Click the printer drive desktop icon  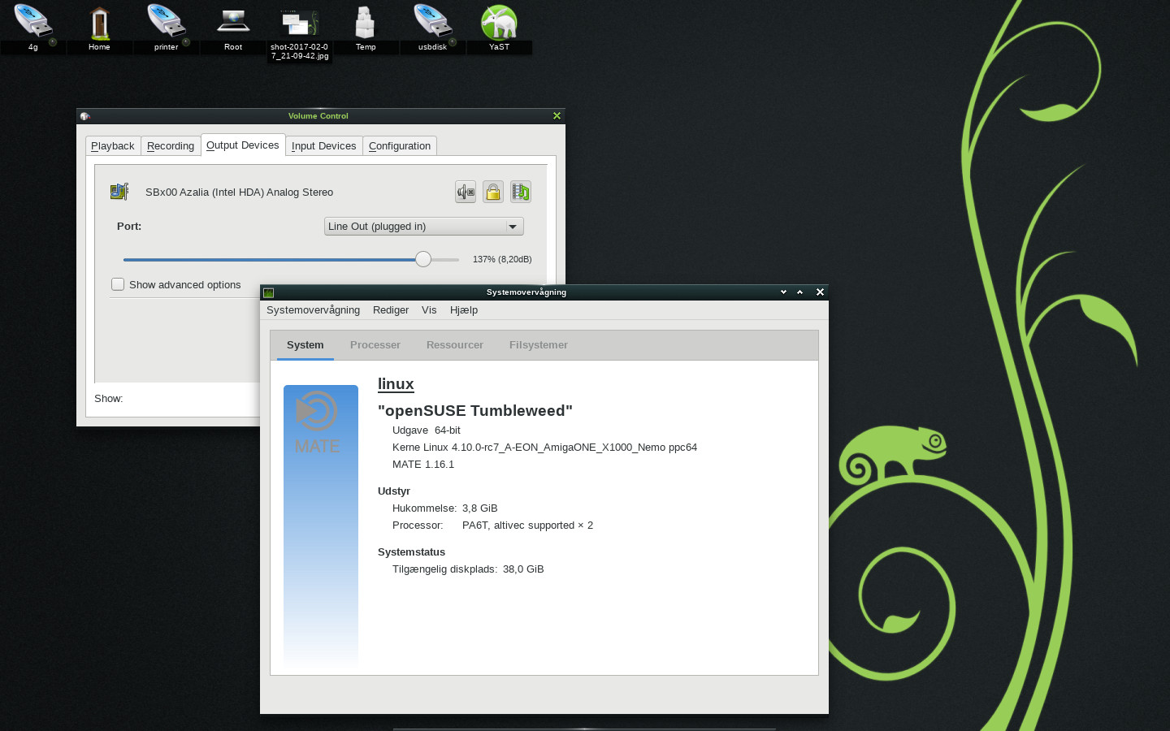pos(166,24)
